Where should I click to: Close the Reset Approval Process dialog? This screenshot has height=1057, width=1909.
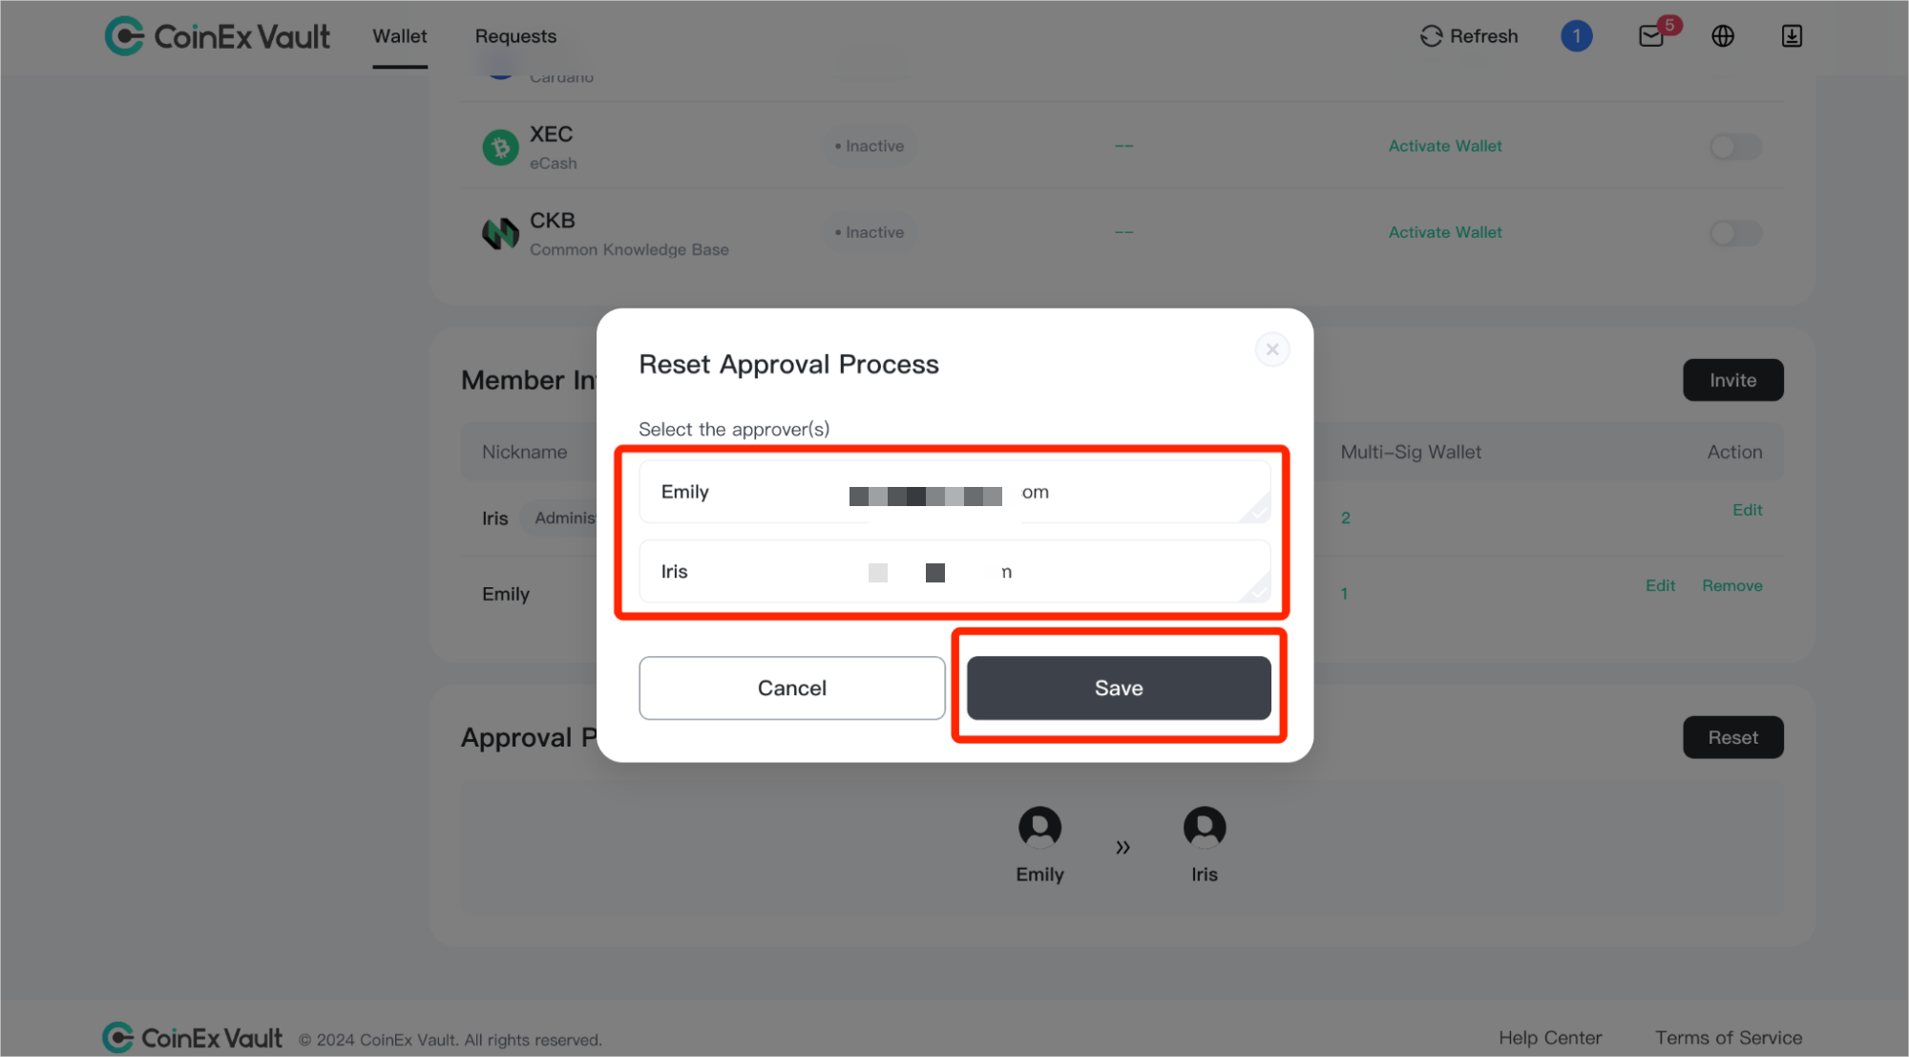[1271, 349]
